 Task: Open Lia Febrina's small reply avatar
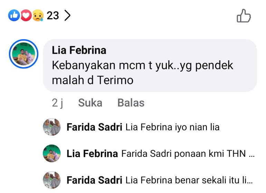(x=52, y=154)
